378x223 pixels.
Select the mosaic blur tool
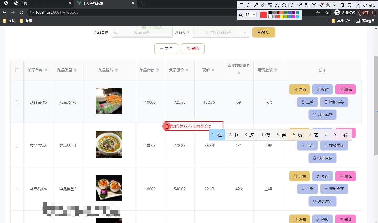tap(270, 5)
